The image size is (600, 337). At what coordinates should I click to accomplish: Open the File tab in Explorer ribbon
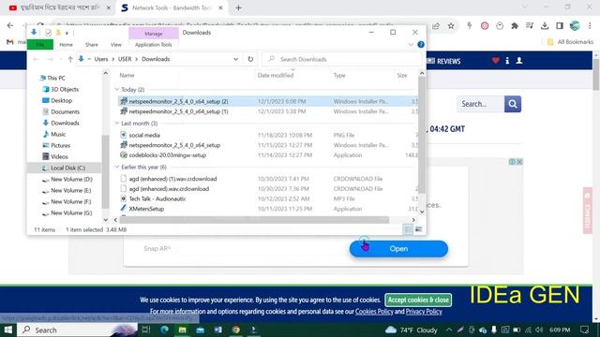tap(40, 45)
